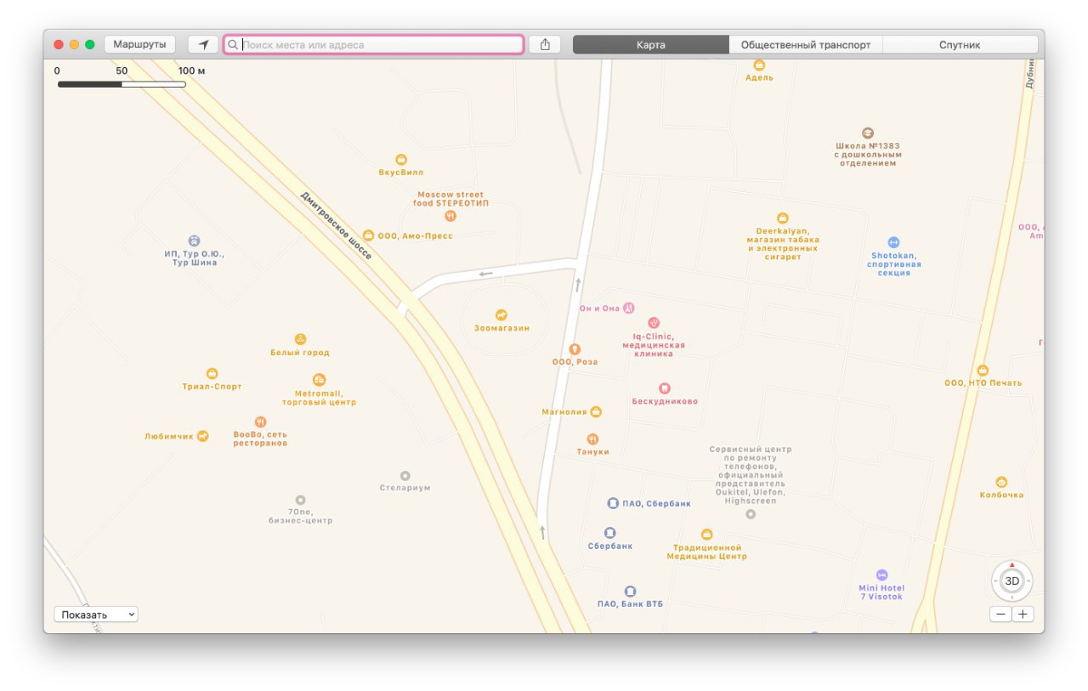Select the 7One business center pin
Image resolution: width=1088 pixels, height=691 pixels.
[x=300, y=500]
